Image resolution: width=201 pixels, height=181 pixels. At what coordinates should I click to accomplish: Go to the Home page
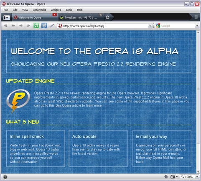click(44, 25)
